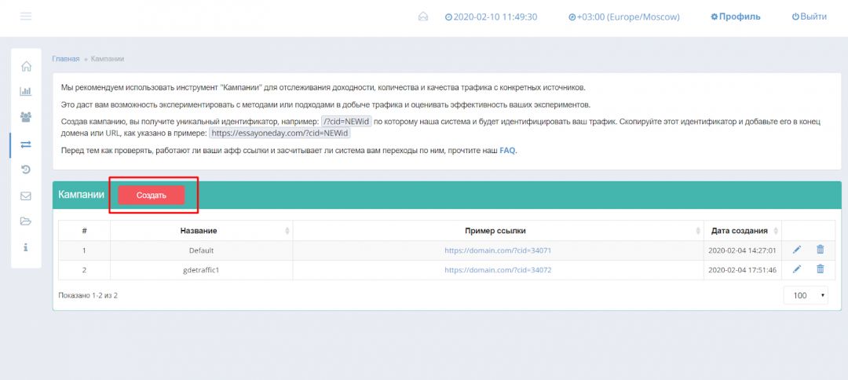Click the https://essayoneday.com/?cid=NEWid example
848x380 pixels.
tap(280, 133)
